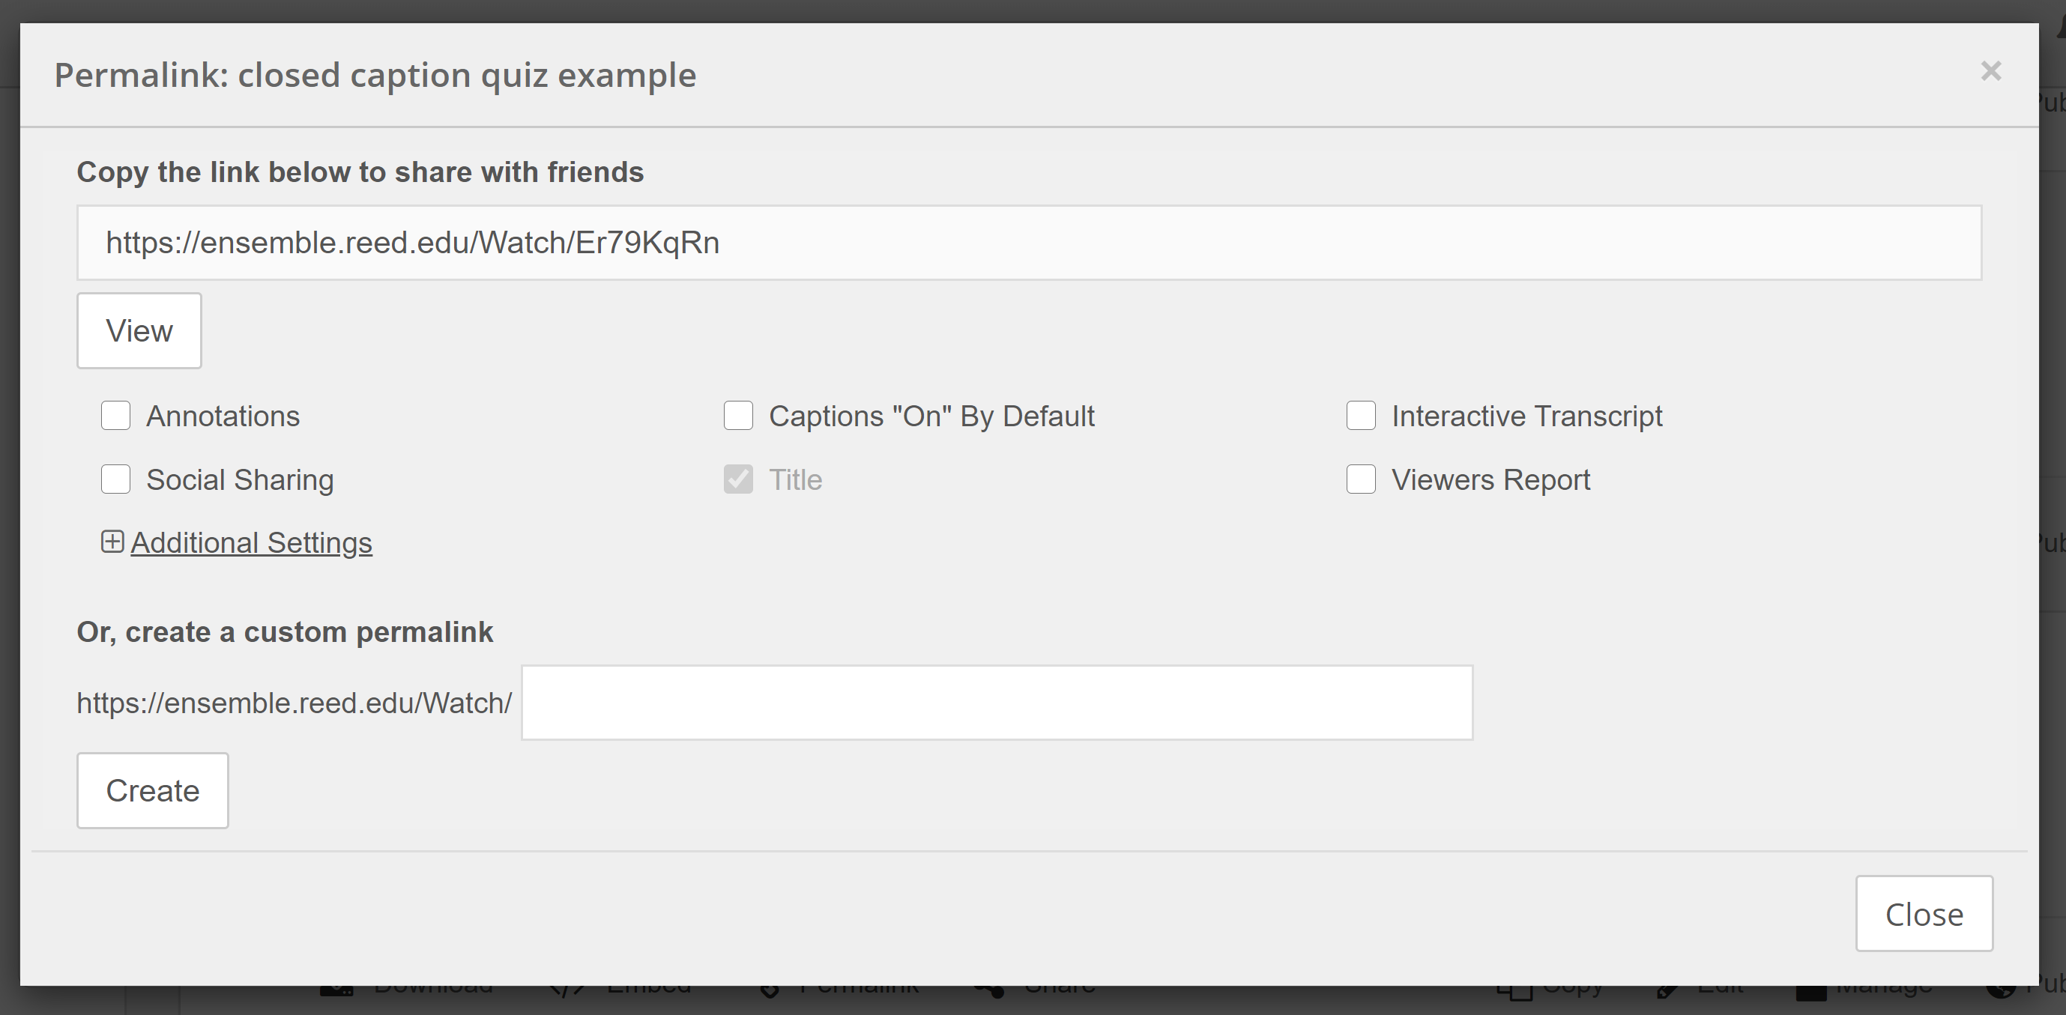The width and height of the screenshot is (2066, 1015).
Task: Click the dialog title 'Permalink: closed caption quiz example'
Action: click(375, 76)
